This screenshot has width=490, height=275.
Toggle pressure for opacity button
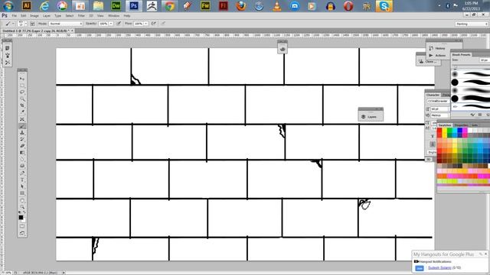pos(119,24)
